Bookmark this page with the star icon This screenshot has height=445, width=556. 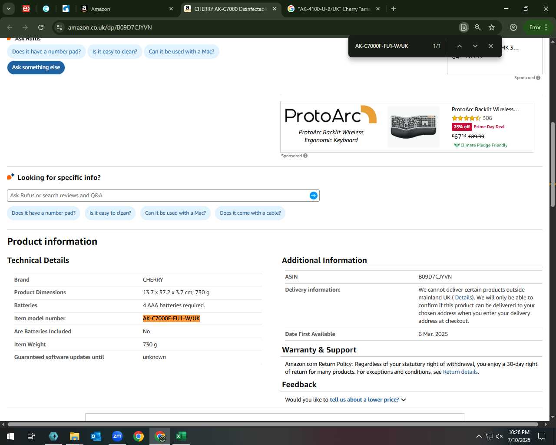pos(492,27)
